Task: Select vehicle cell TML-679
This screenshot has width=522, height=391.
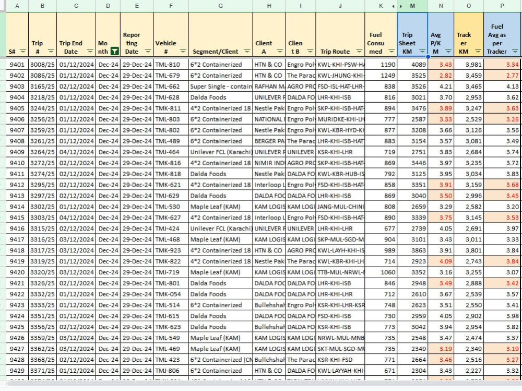Action: coord(171,76)
